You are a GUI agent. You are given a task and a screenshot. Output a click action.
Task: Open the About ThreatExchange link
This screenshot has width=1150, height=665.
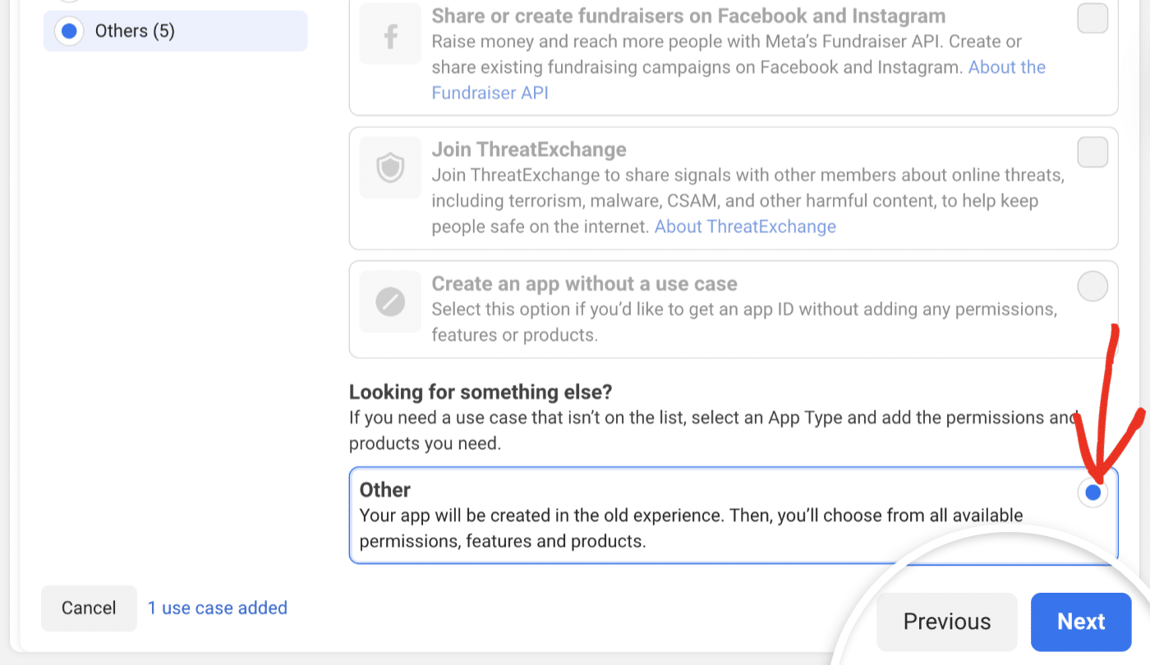tap(744, 226)
